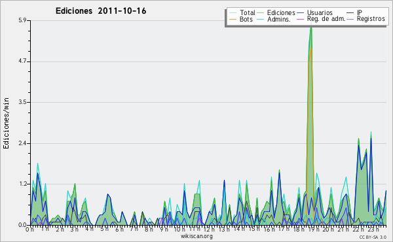Click the y-axis label 'Ediciones/min'
This screenshot has height=242, width=393.
(x=6, y=123)
